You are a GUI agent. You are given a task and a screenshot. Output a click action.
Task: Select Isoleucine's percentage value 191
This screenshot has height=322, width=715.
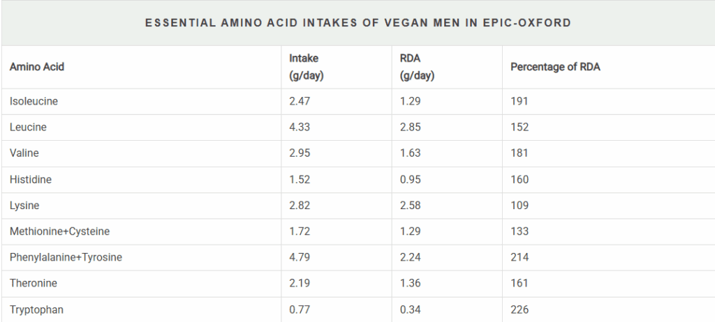point(519,101)
